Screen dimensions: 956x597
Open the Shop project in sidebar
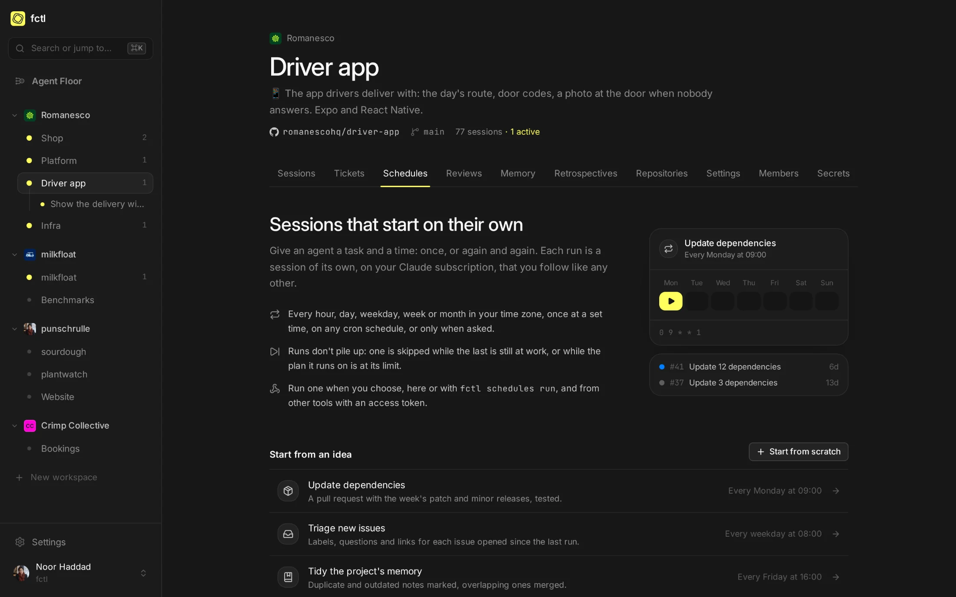point(85,138)
